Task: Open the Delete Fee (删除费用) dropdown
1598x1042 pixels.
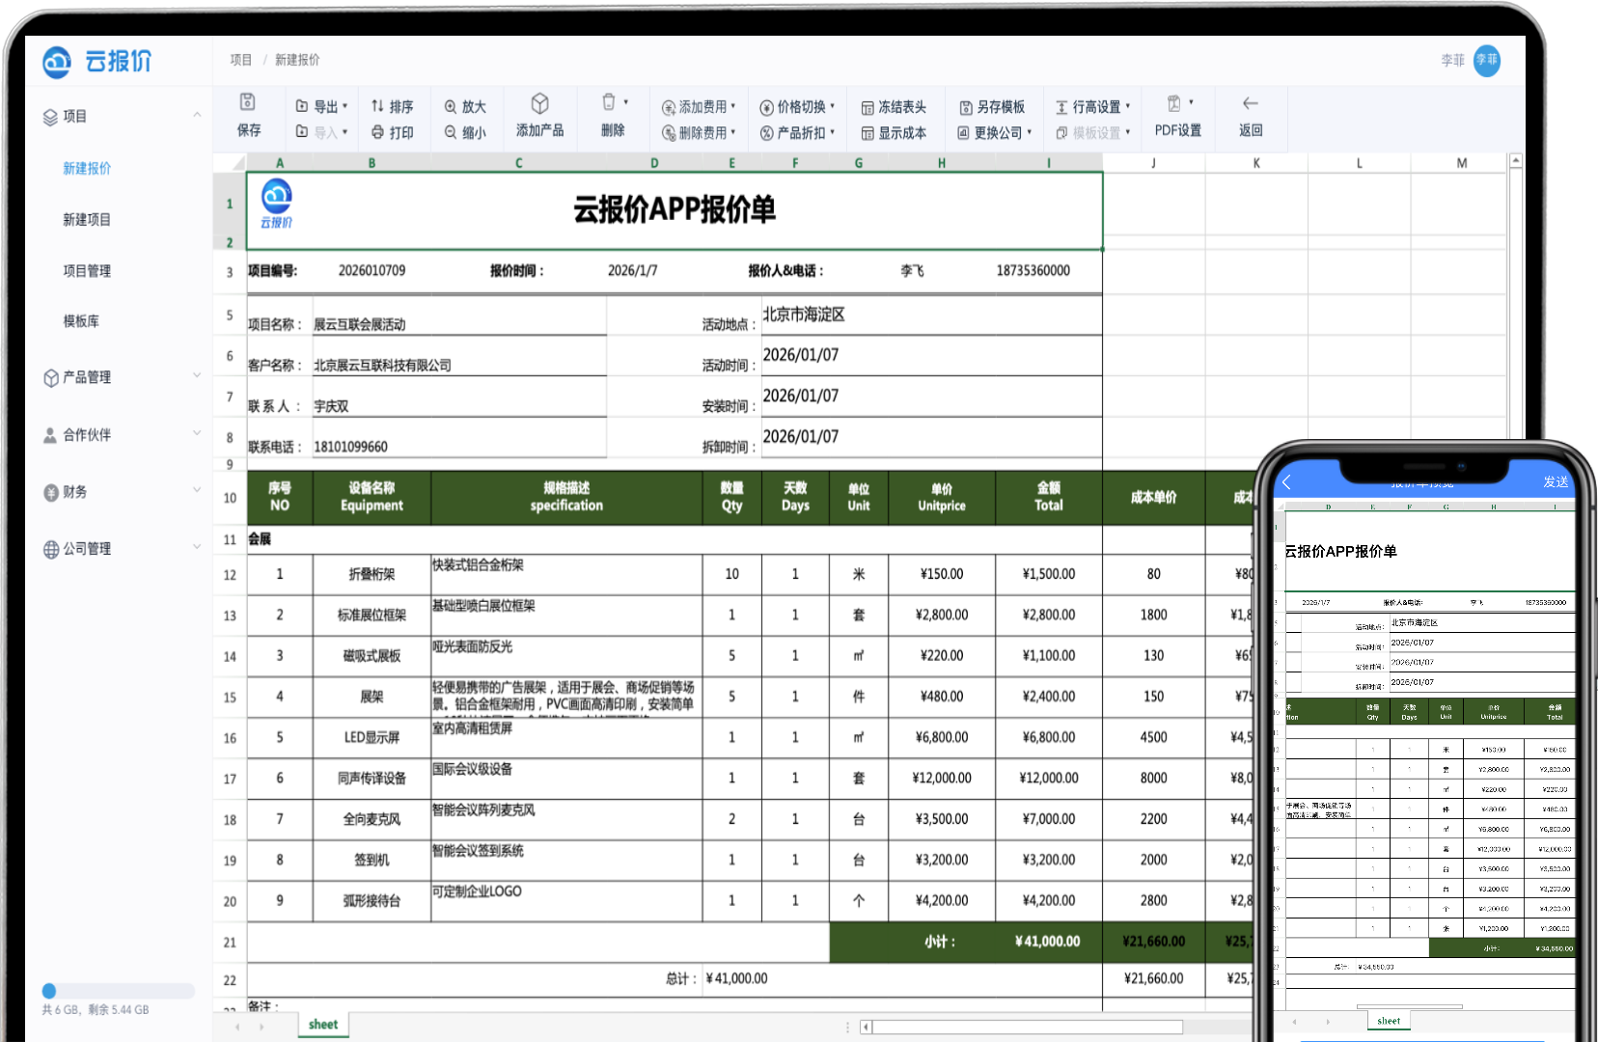Action: tap(699, 132)
